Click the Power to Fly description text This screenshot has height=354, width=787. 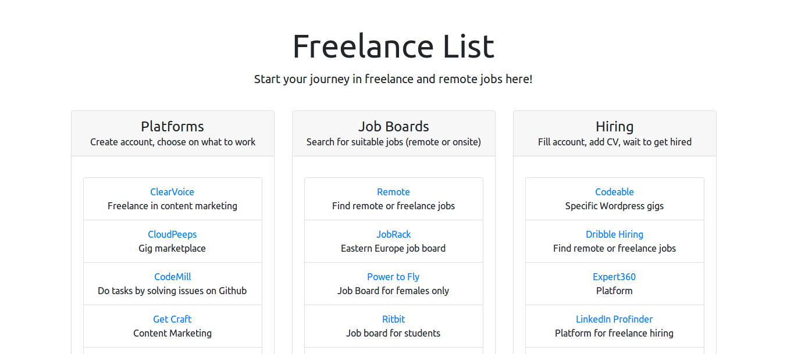click(x=393, y=291)
